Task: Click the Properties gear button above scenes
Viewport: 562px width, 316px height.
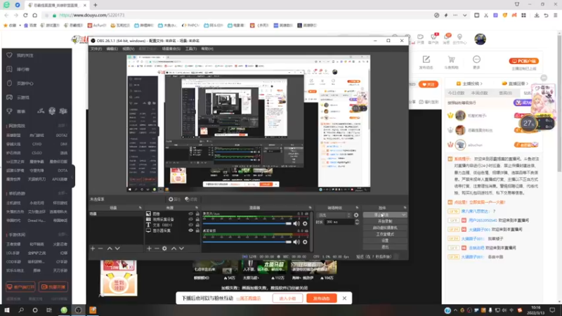Action: coord(174,199)
